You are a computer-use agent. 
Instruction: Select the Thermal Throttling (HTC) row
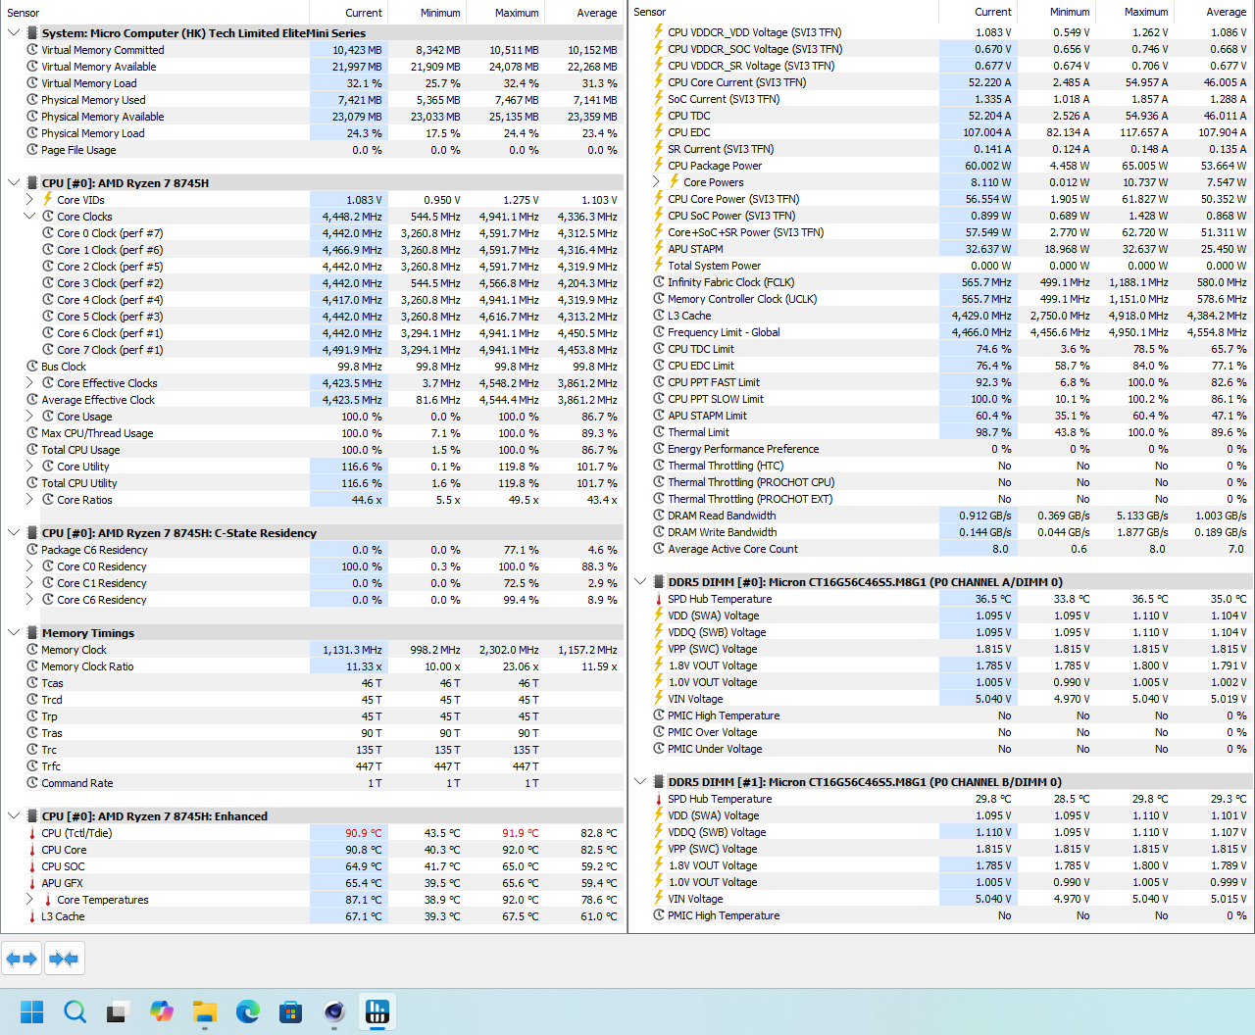tap(941, 466)
